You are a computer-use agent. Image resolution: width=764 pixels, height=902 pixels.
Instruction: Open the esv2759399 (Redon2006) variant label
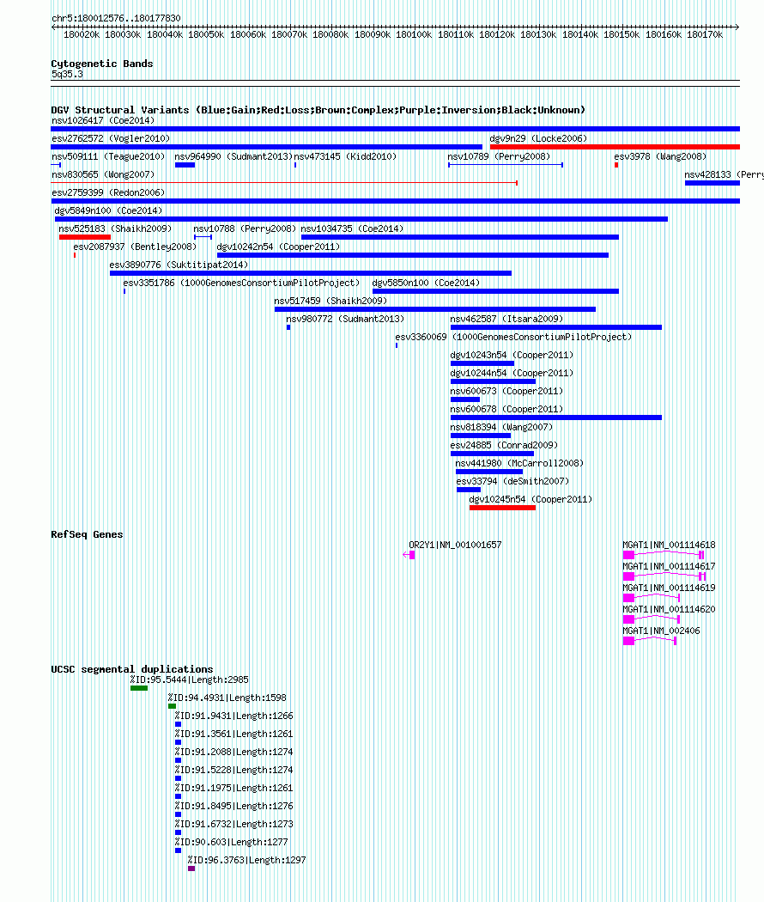pos(108,192)
